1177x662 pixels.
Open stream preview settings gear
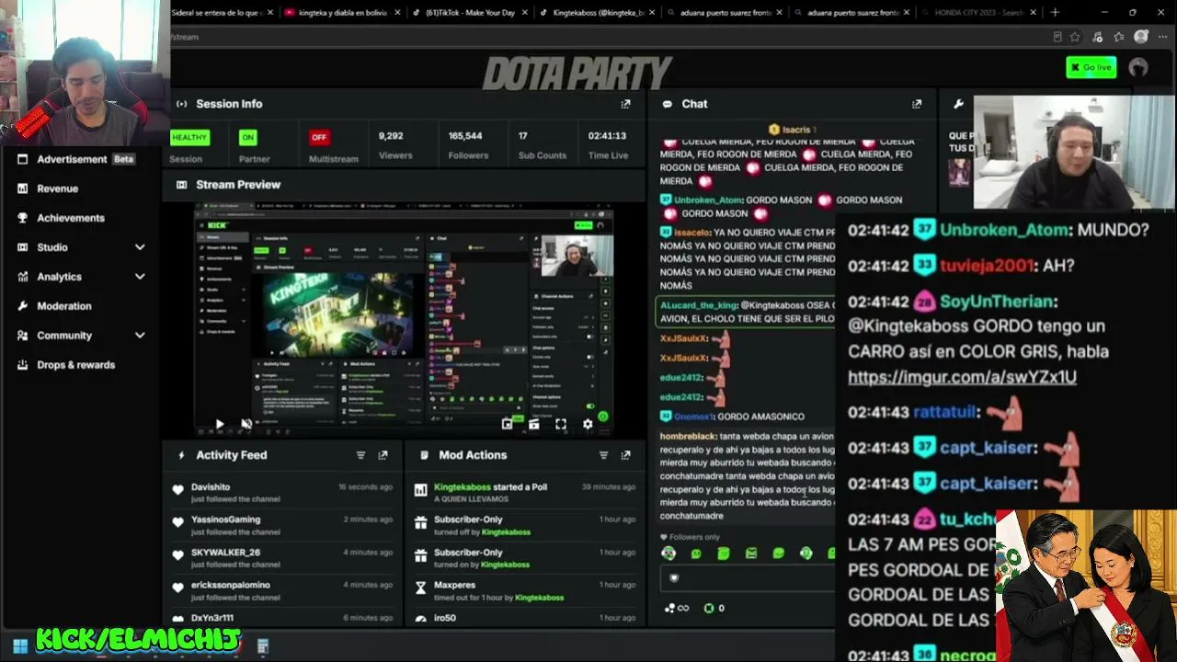588,424
